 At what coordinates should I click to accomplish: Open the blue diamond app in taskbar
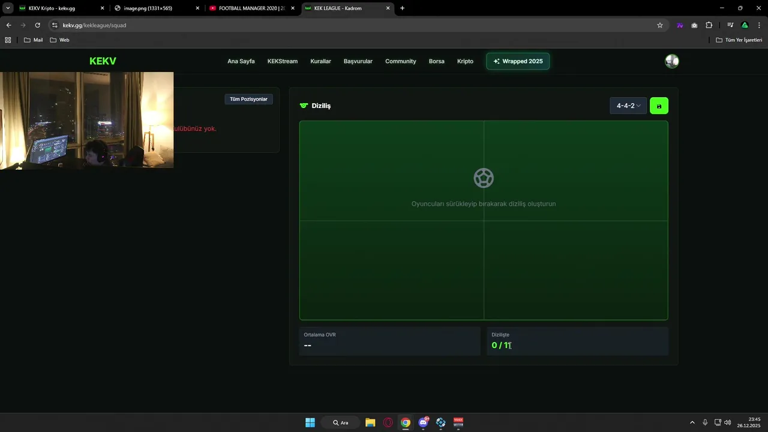[441, 422]
